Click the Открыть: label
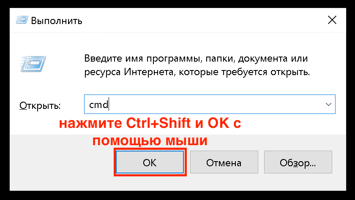 click(x=40, y=105)
